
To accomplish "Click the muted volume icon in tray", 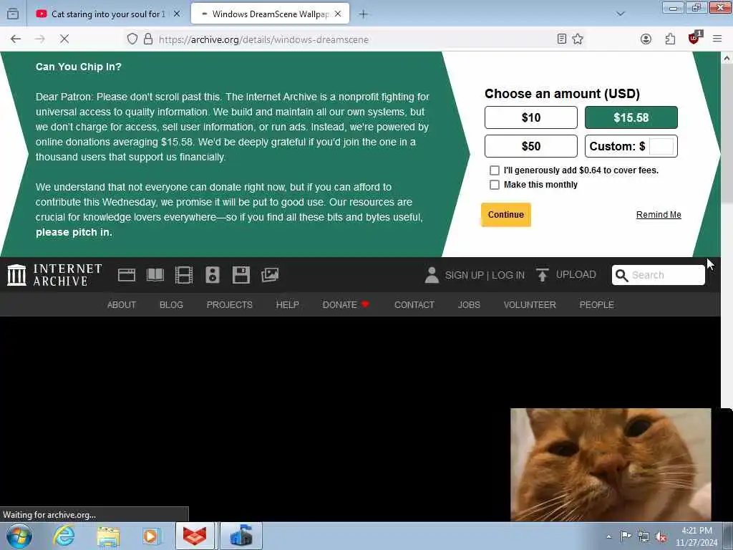I will tap(661, 537).
